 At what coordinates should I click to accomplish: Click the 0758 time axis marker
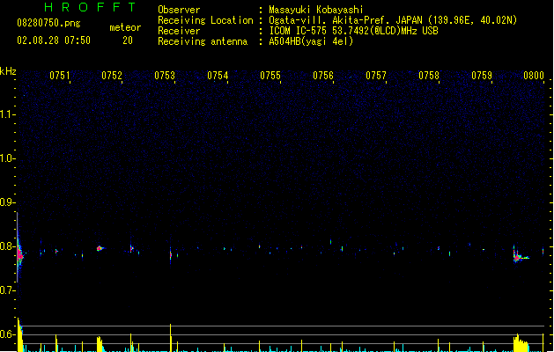point(429,76)
